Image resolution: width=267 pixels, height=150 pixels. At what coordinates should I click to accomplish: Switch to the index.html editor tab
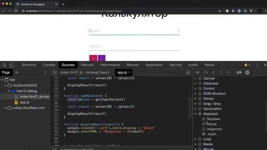85,72
